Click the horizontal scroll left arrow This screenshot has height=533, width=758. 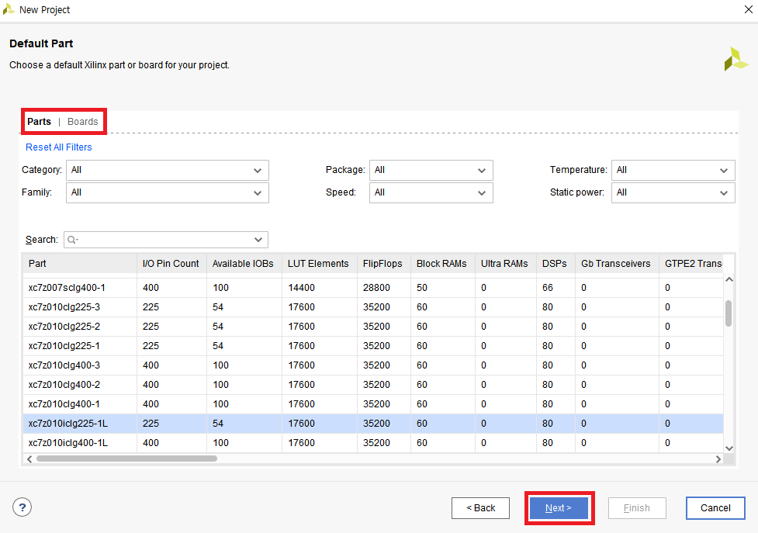point(29,459)
